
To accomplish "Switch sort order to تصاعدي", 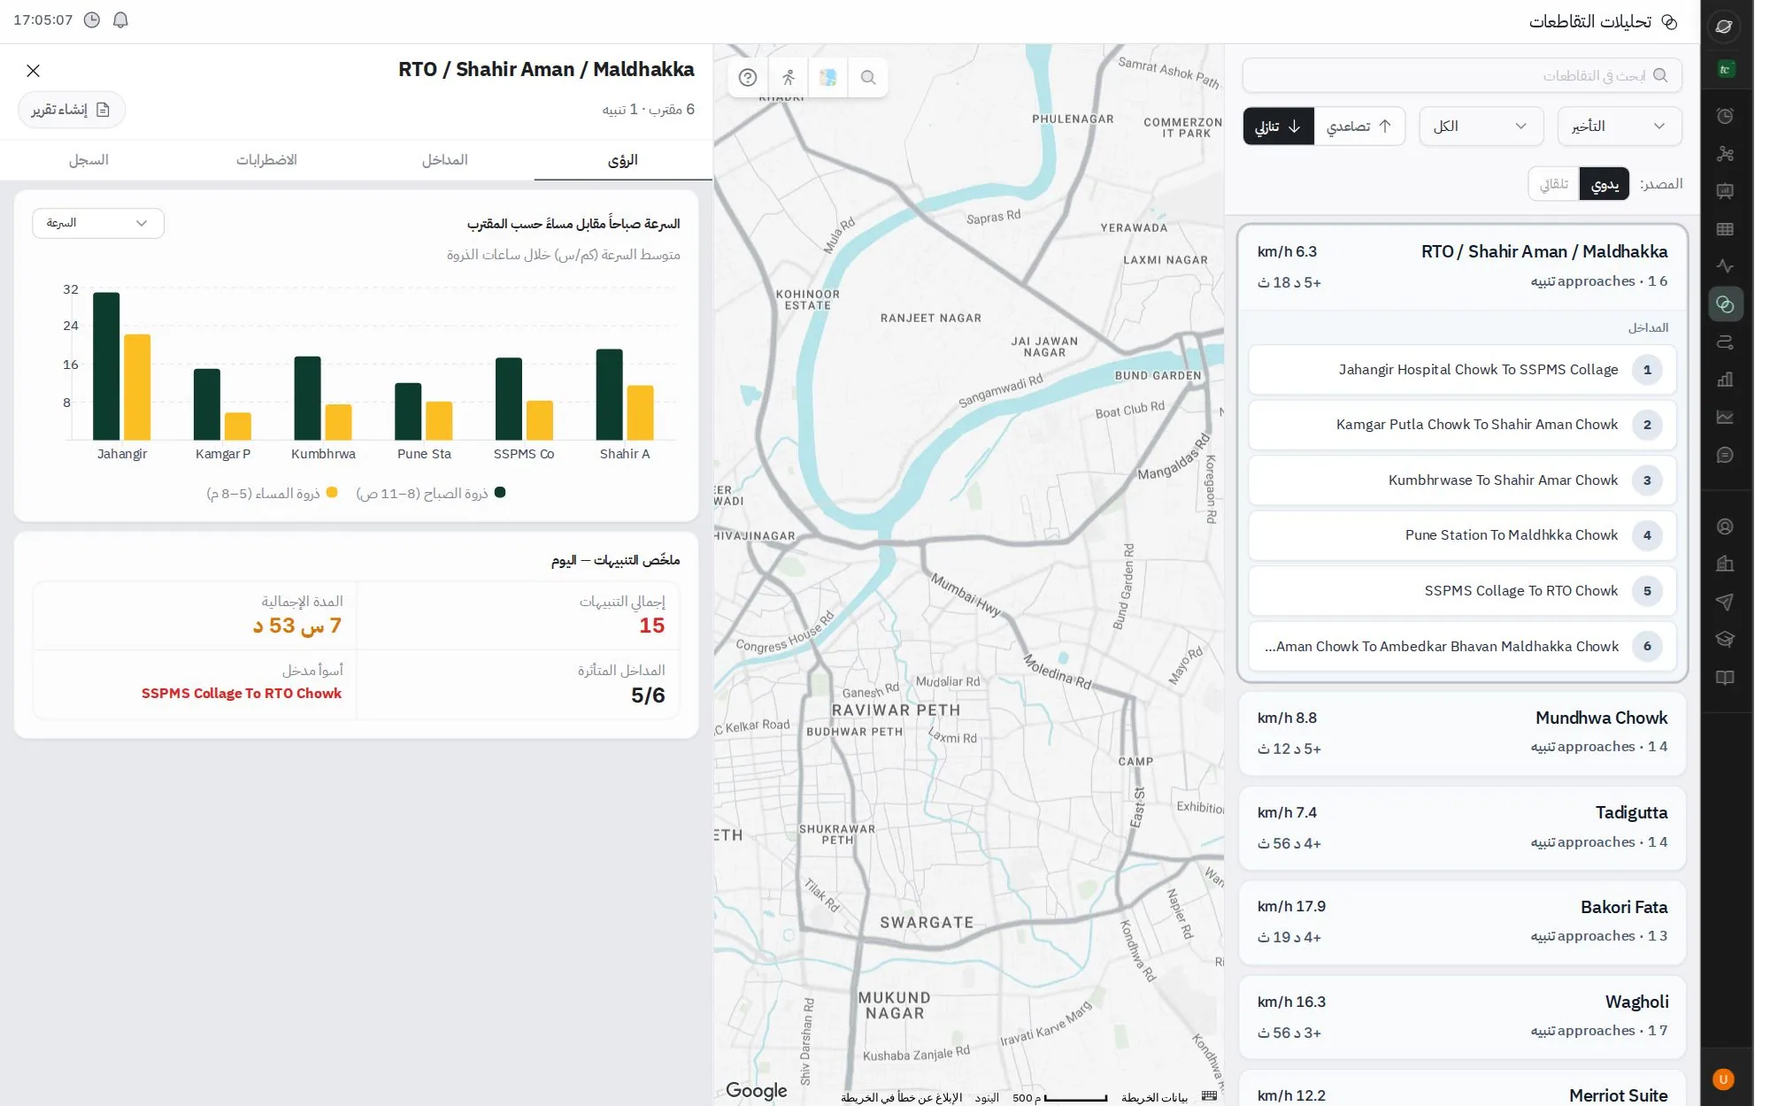I will click(x=1359, y=127).
